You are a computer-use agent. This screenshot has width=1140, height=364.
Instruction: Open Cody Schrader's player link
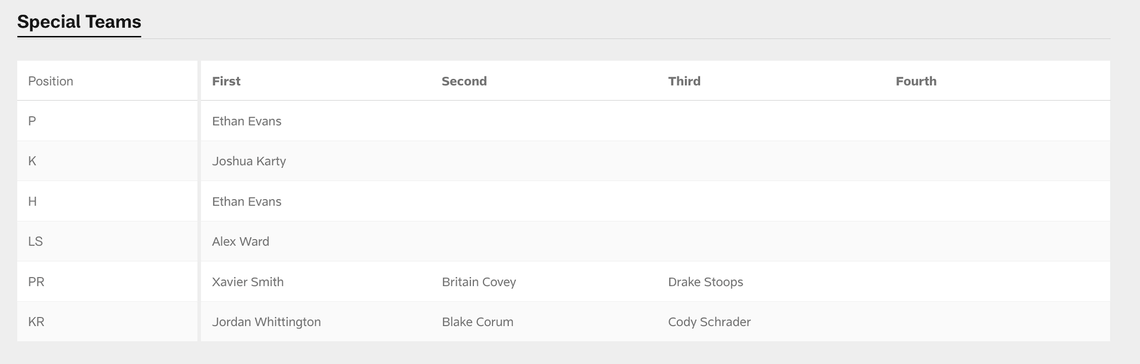click(x=709, y=322)
